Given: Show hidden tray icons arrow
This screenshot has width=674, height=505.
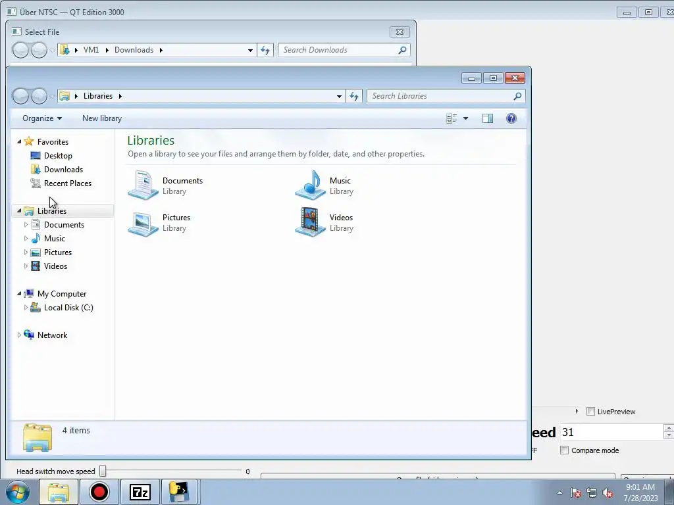Looking at the screenshot, I should click(x=559, y=493).
